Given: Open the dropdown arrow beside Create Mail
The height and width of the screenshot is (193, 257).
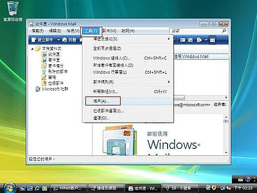Looking at the screenshot, I should point(58,40).
